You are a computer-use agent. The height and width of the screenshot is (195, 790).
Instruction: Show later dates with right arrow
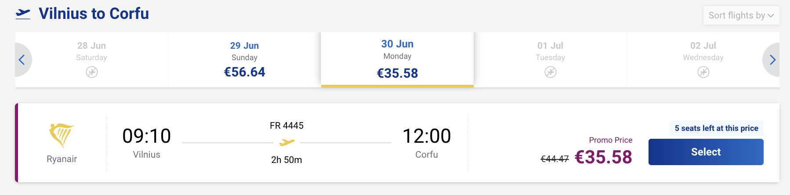(x=772, y=60)
